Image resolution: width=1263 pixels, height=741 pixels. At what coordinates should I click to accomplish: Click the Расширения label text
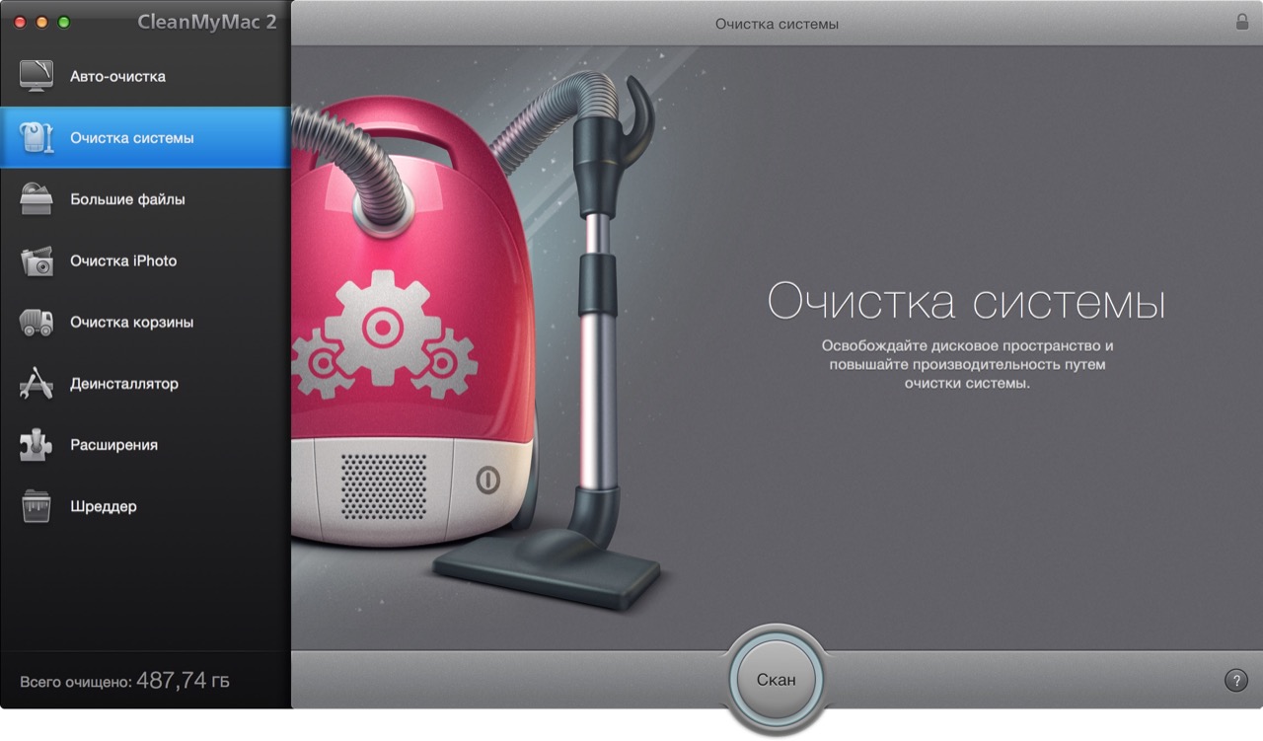[113, 445]
